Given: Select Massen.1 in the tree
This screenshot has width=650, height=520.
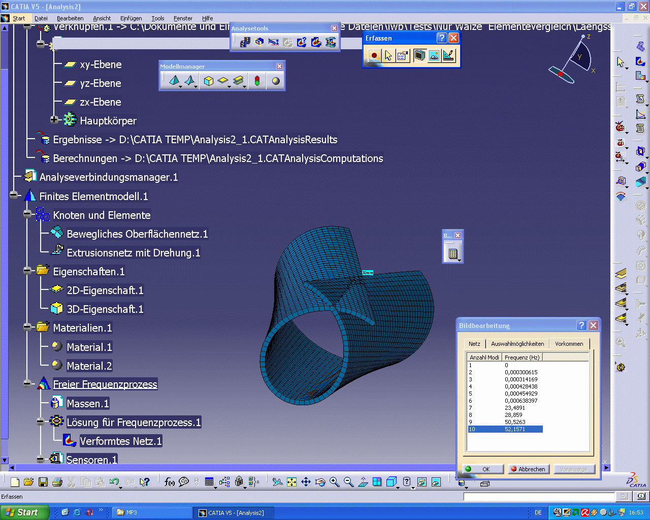Looking at the screenshot, I should click(88, 403).
